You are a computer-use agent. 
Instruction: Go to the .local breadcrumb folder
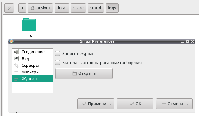[x=62, y=8]
